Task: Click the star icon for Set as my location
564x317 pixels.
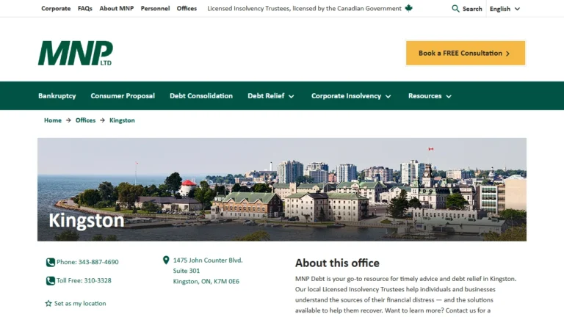Action: [x=48, y=303]
